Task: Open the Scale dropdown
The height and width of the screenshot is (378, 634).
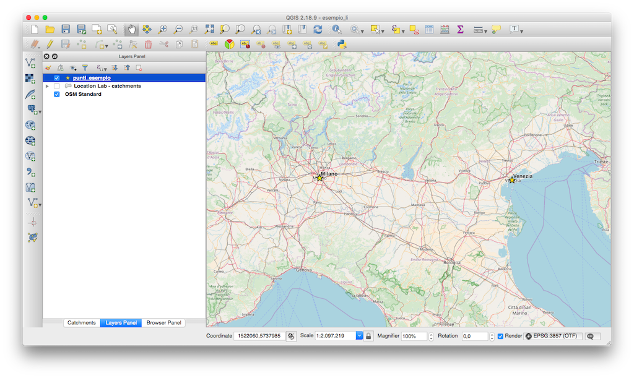Action: 359,335
